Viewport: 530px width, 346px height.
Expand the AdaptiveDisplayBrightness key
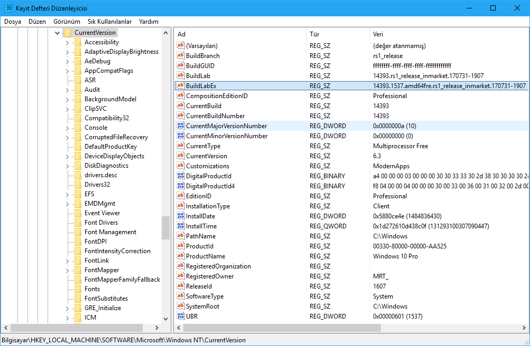[x=67, y=52]
